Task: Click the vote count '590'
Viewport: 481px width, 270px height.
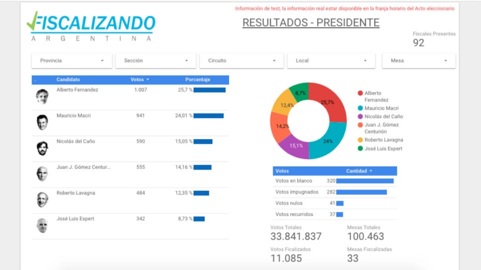Action: [x=140, y=141]
